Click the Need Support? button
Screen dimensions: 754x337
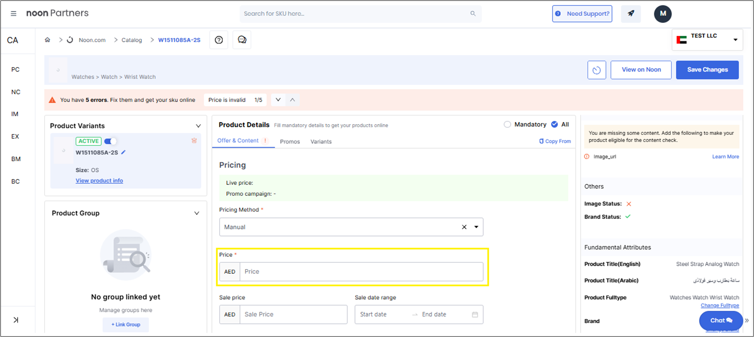click(x=582, y=14)
